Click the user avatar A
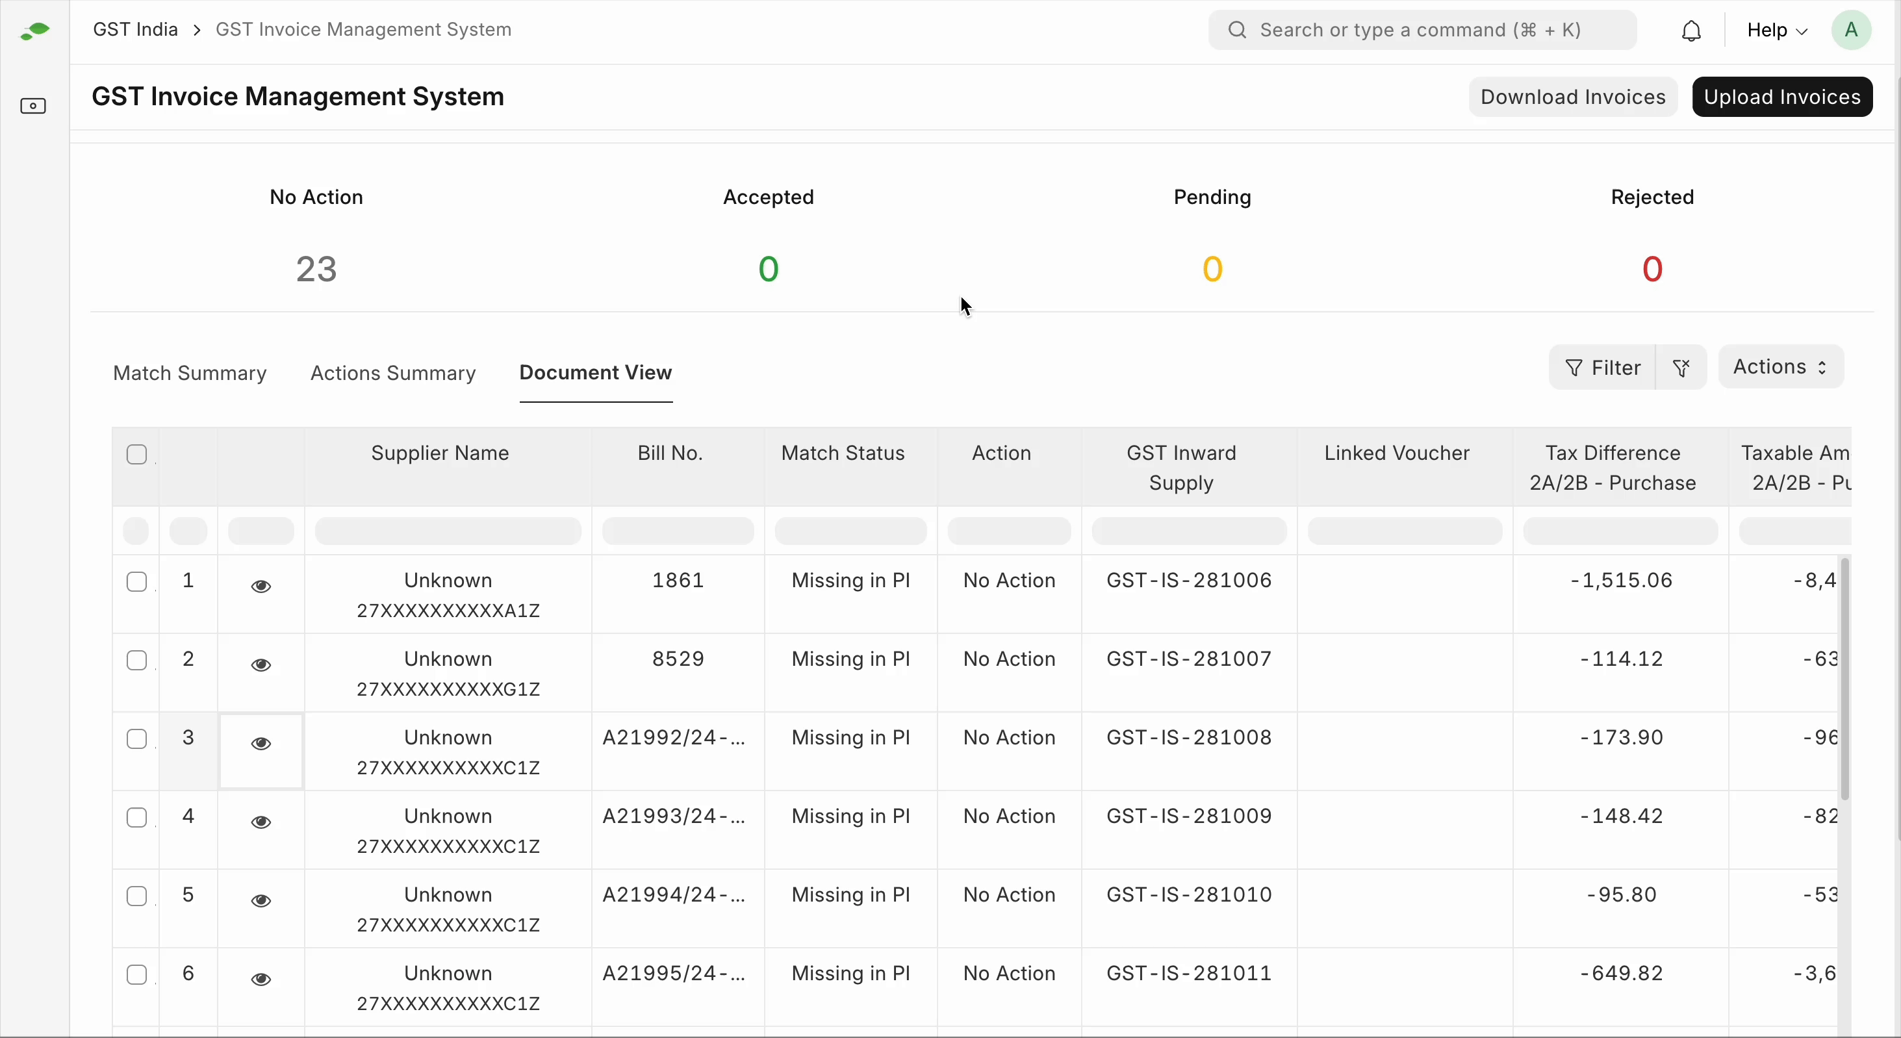 [x=1851, y=31]
